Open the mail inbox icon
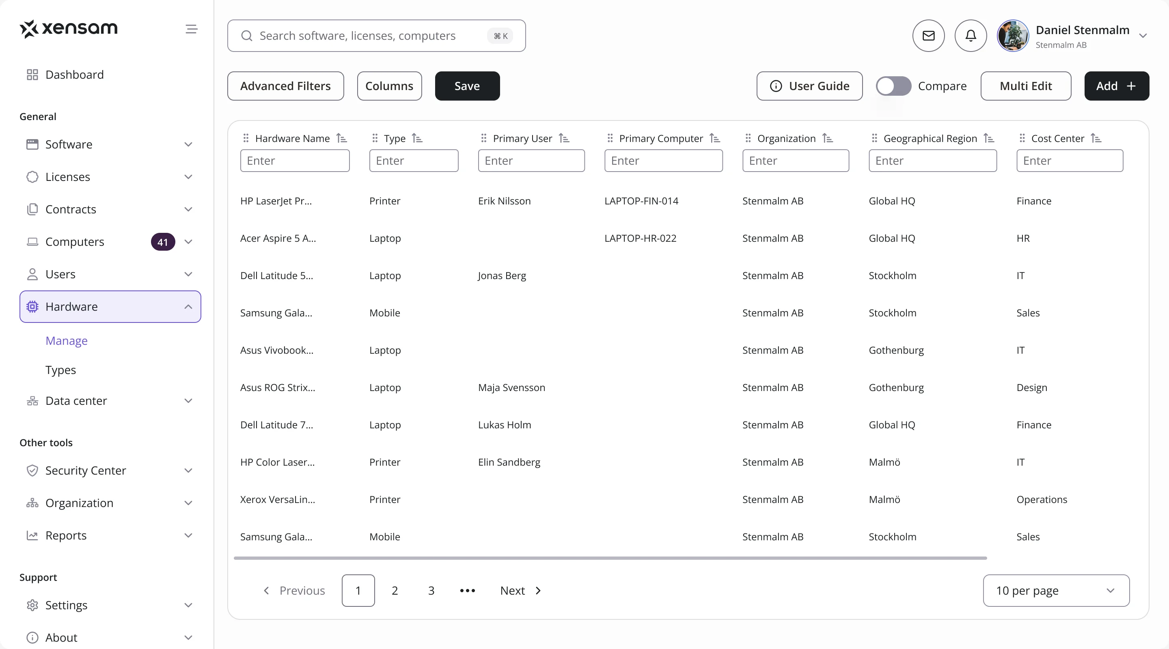Image resolution: width=1169 pixels, height=649 pixels. [928, 35]
